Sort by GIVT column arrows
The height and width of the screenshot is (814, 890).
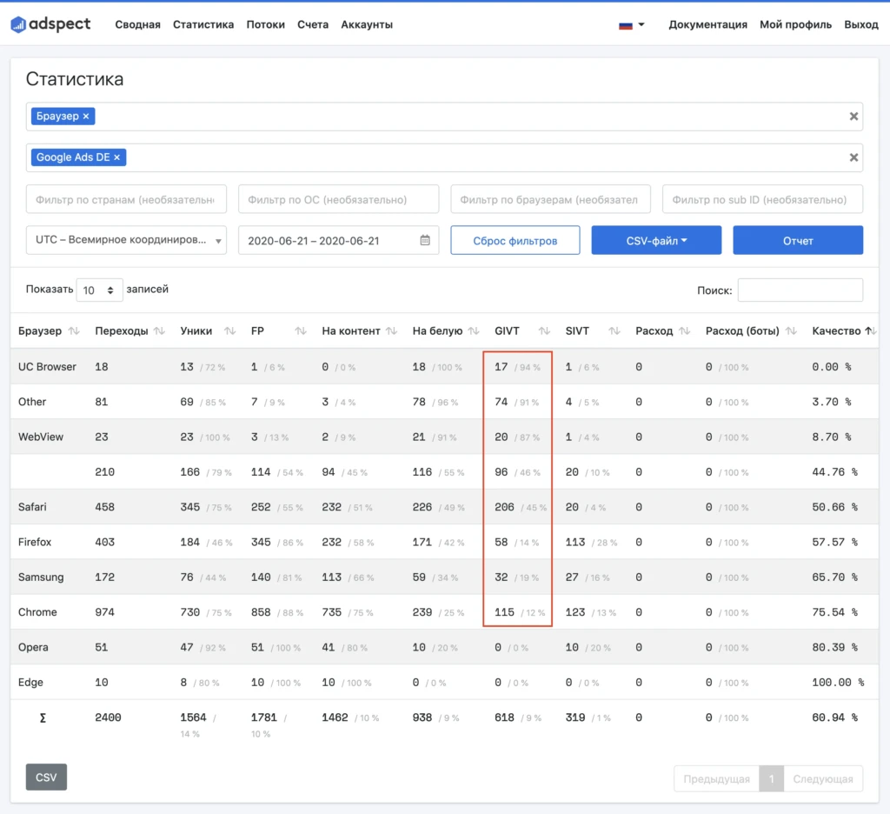coord(544,330)
